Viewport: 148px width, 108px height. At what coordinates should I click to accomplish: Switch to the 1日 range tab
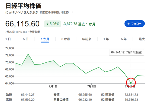(8, 39)
